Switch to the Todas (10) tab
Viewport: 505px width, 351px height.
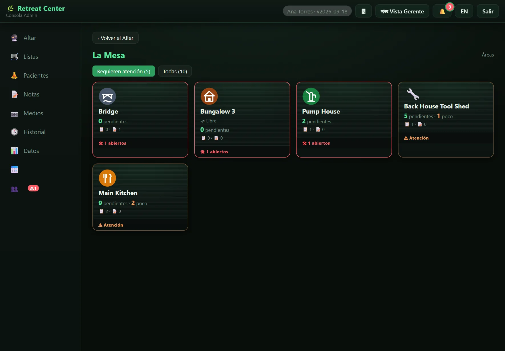click(175, 71)
